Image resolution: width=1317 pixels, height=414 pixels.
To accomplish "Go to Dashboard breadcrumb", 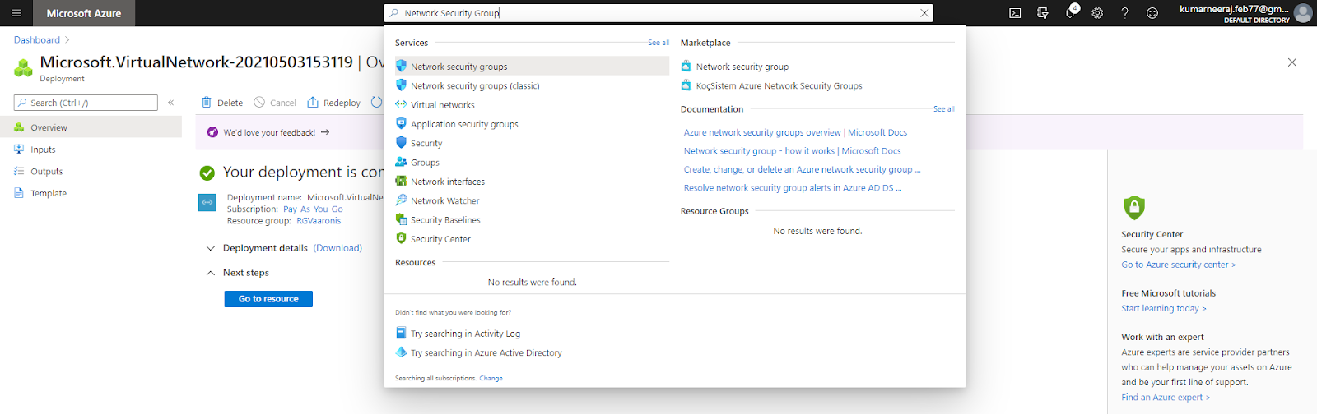I will [36, 39].
